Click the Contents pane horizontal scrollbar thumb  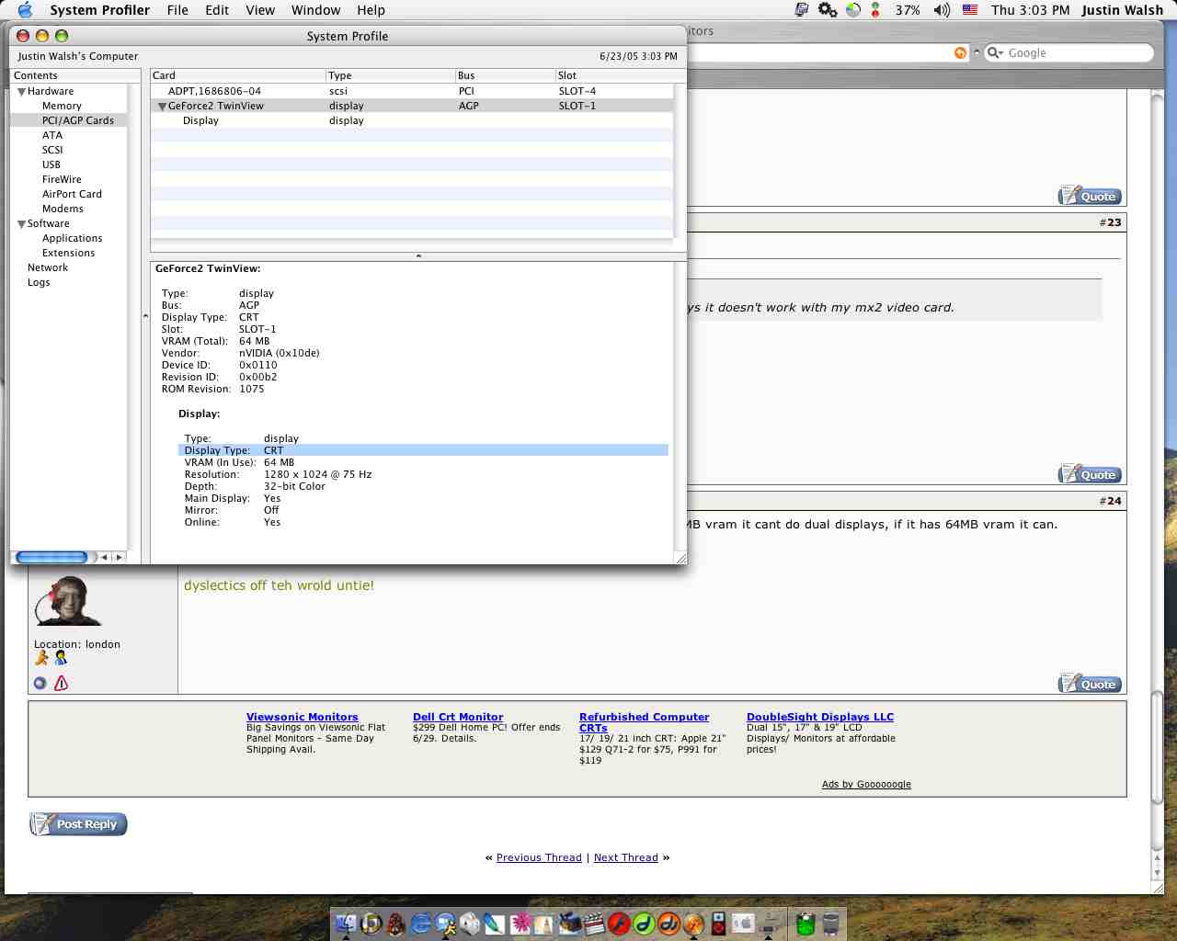pos(51,557)
